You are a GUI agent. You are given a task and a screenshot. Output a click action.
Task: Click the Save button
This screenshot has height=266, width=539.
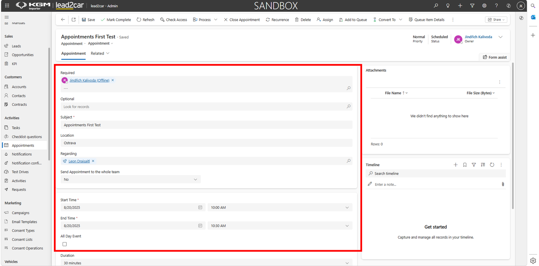pos(88,20)
